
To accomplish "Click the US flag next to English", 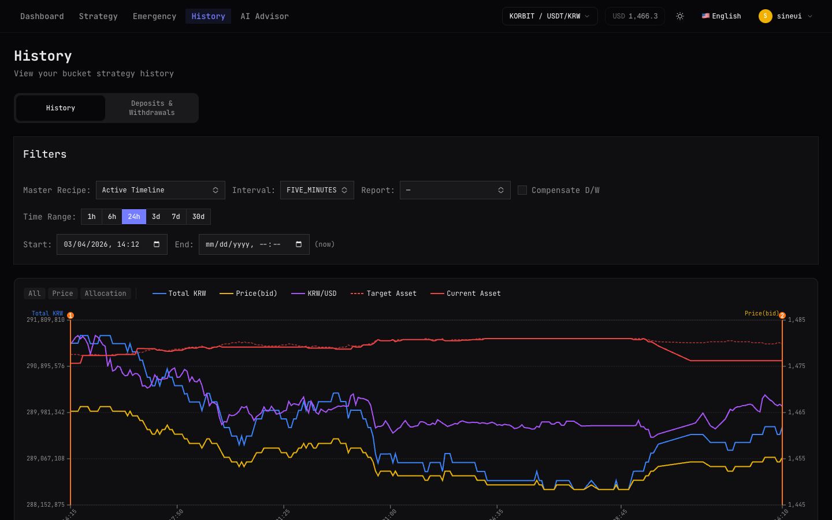I will pyautogui.click(x=705, y=16).
